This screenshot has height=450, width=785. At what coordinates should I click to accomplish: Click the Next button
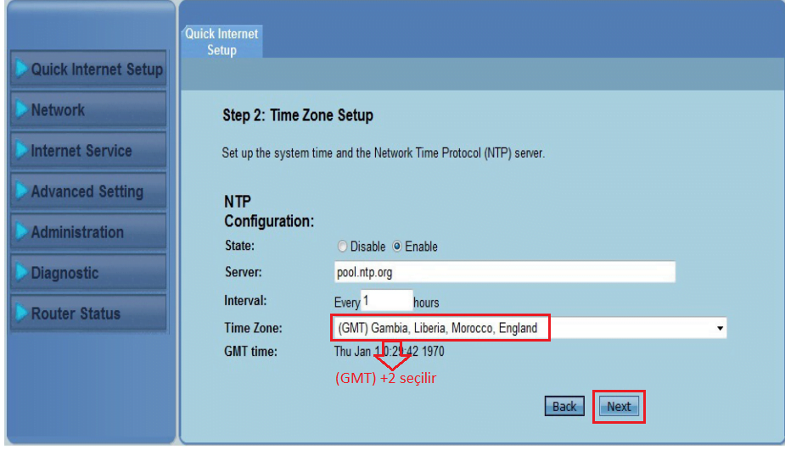point(619,407)
